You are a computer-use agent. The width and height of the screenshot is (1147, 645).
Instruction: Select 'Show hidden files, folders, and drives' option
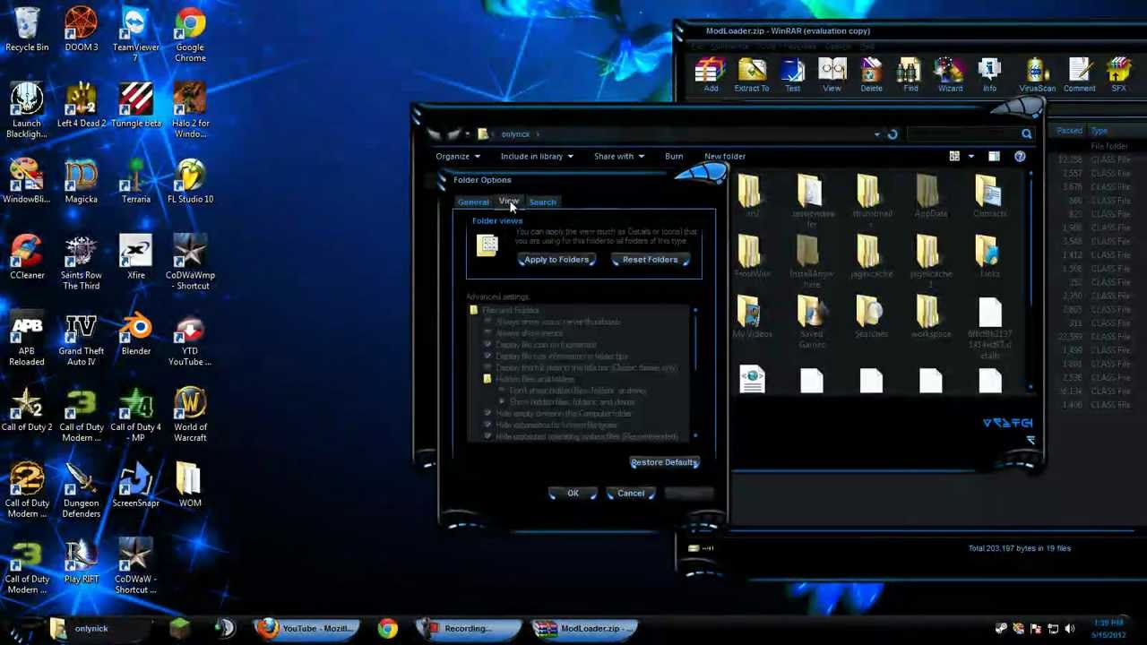[502, 402]
